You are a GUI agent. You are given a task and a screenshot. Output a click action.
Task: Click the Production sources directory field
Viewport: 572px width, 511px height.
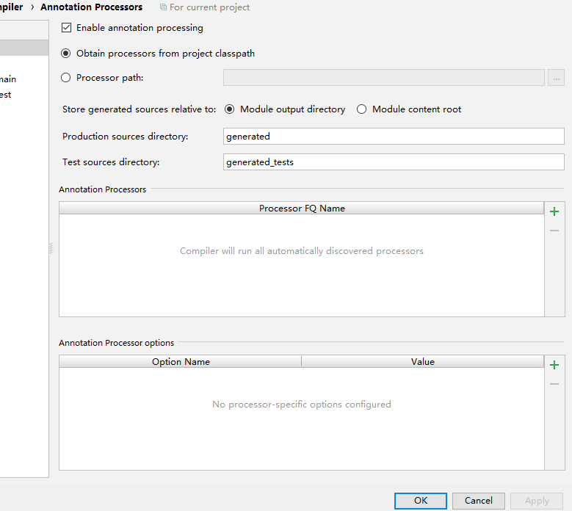click(394, 137)
